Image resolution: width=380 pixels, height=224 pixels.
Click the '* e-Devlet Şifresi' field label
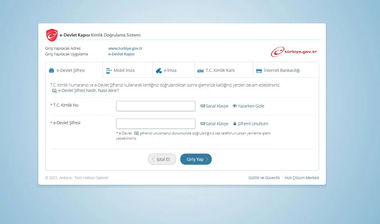[65, 123]
